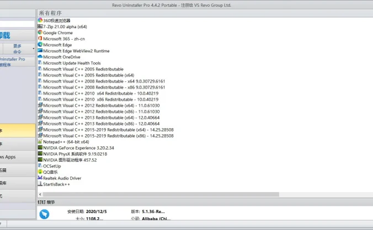Click icon of Visual C++ 2008 x64 9.0.30729.6161
373x230 pixels.
coord(40,81)
